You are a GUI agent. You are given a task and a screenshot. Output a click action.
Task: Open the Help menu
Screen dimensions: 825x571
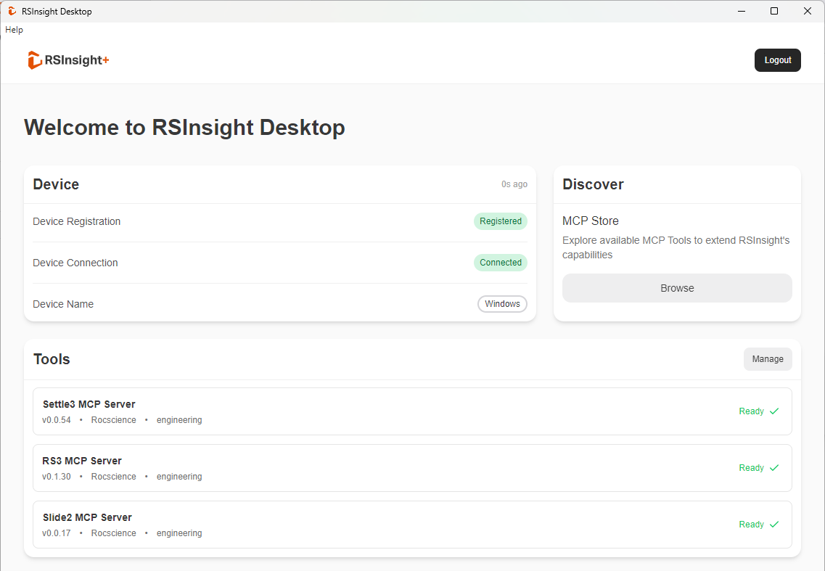click(x=15, y=30)
